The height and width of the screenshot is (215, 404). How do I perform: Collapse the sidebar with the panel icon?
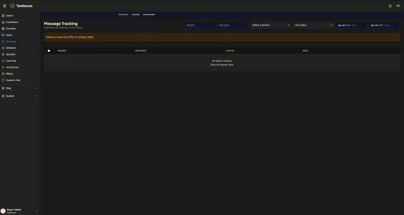click(x=4, y=6)
